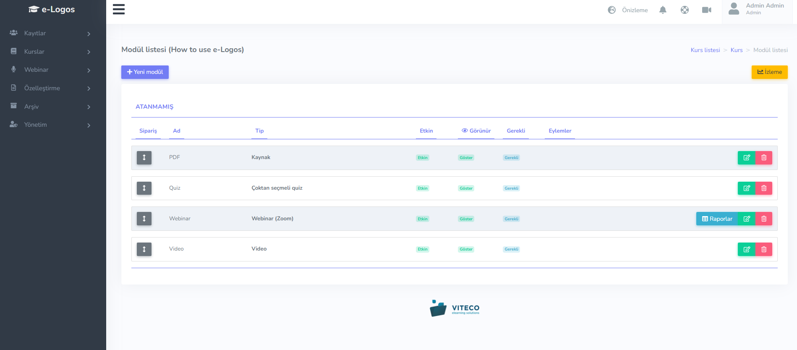
Task: Toggle Gerekli badge for Video module
Action: point(511,249)
